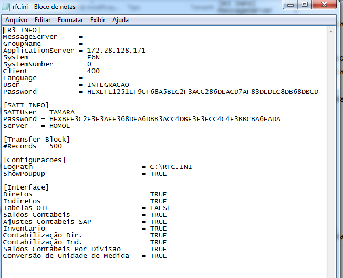The image size is (343, 278).
Task: Click the Contabilização Ind. key
Action: pos(43,242)
